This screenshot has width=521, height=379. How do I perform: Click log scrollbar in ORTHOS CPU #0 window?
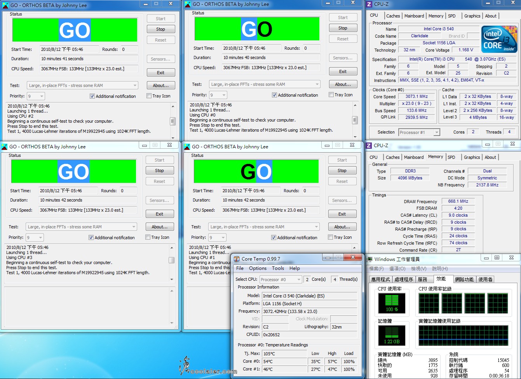(x=355, y=120)
